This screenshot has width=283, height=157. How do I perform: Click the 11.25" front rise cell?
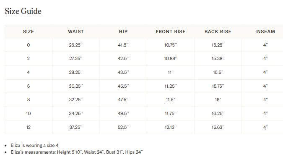pyautogui.click(x=171, y=86)
